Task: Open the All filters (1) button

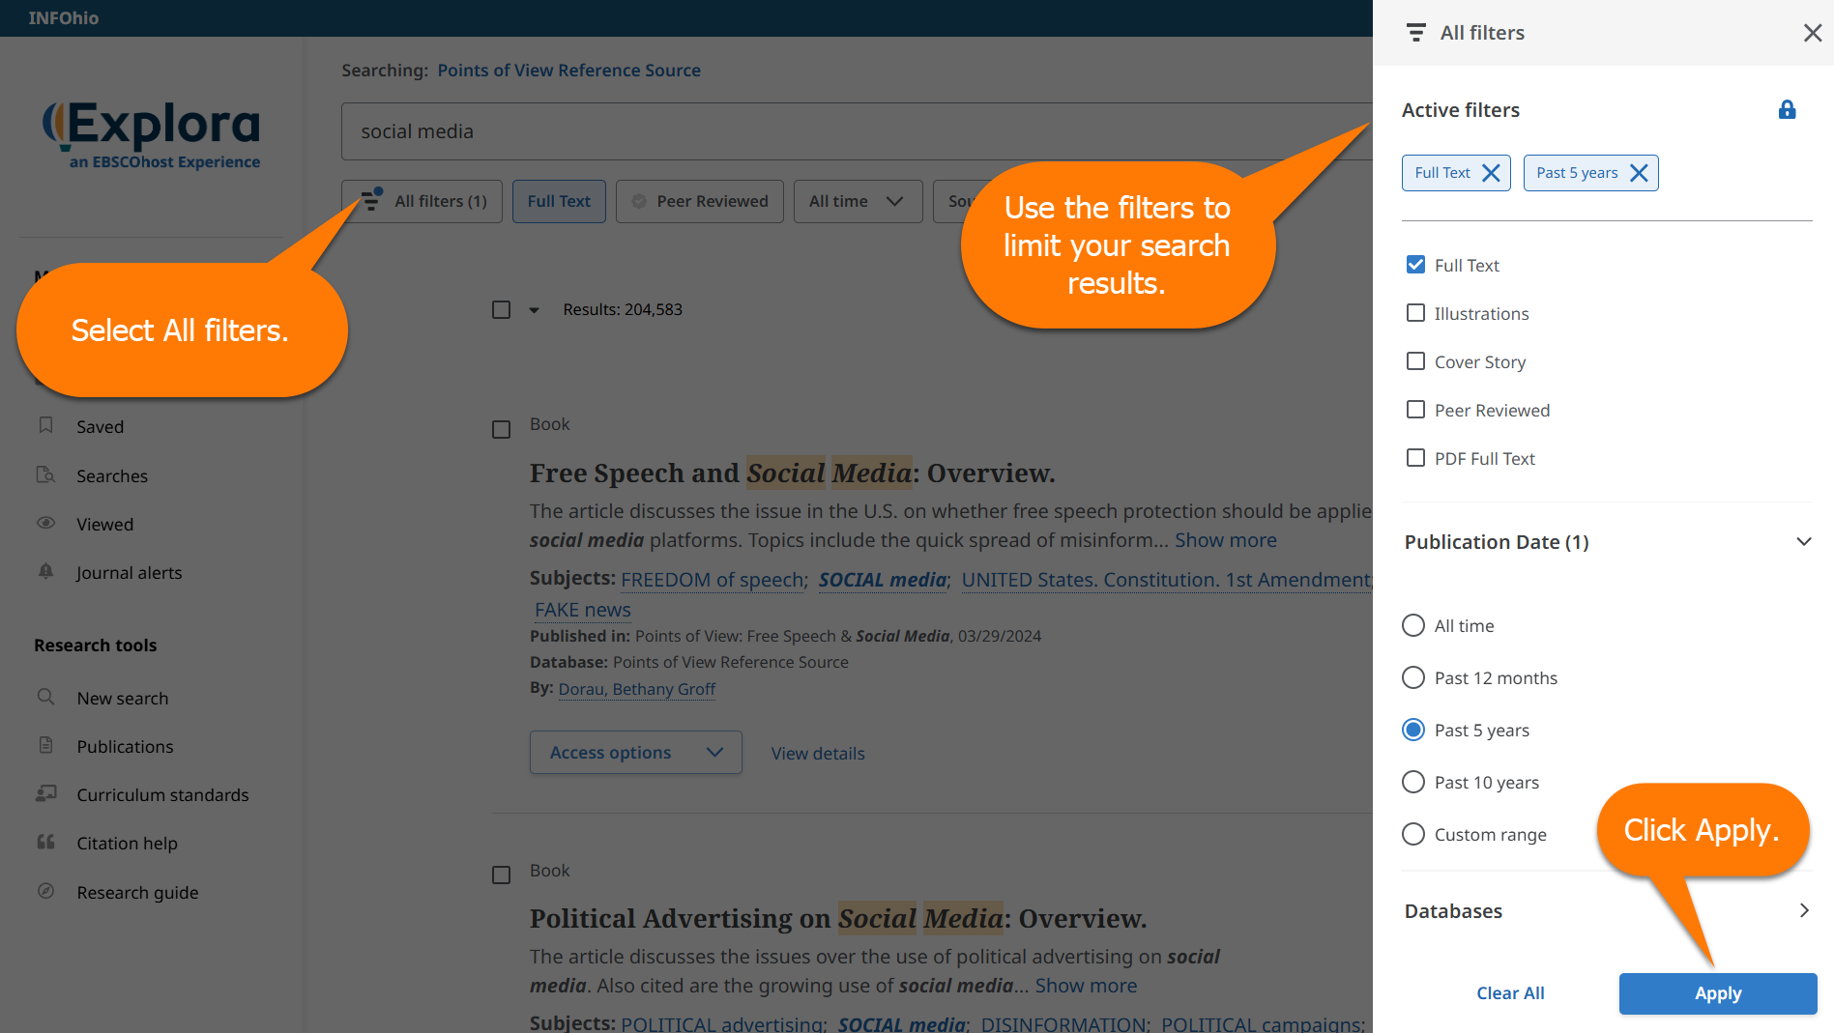Action: pos(422,201)
